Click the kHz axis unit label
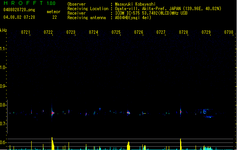Screen dimensions: 237x150 [x=3, y=30]
